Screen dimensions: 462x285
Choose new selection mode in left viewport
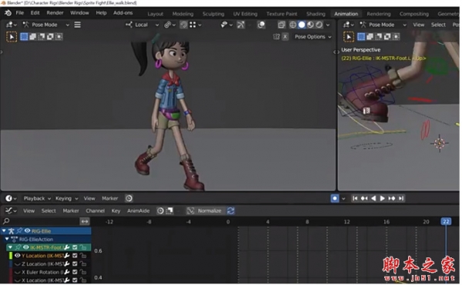tap(24, 37)
